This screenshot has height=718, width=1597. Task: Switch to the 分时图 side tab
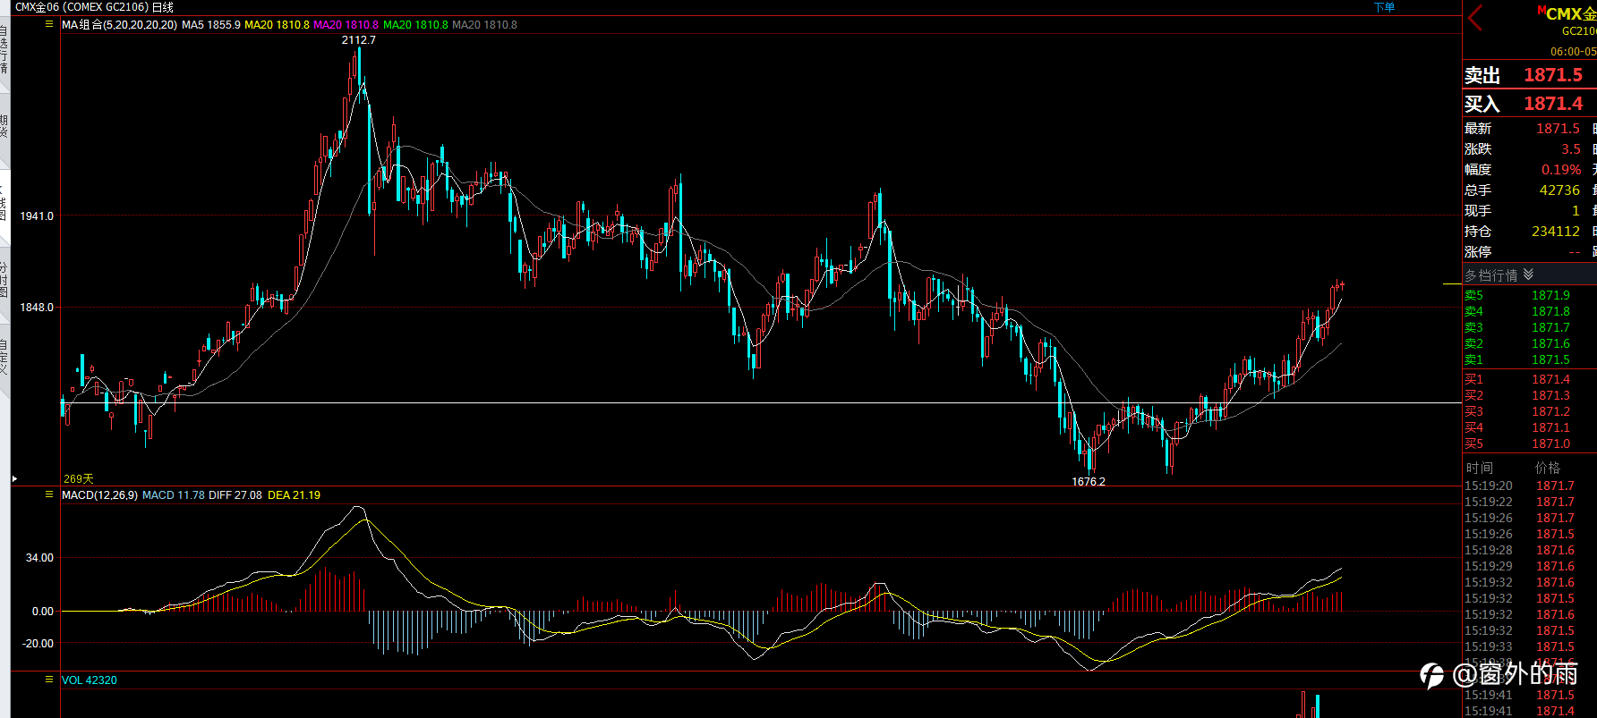(x=4, y=280)
